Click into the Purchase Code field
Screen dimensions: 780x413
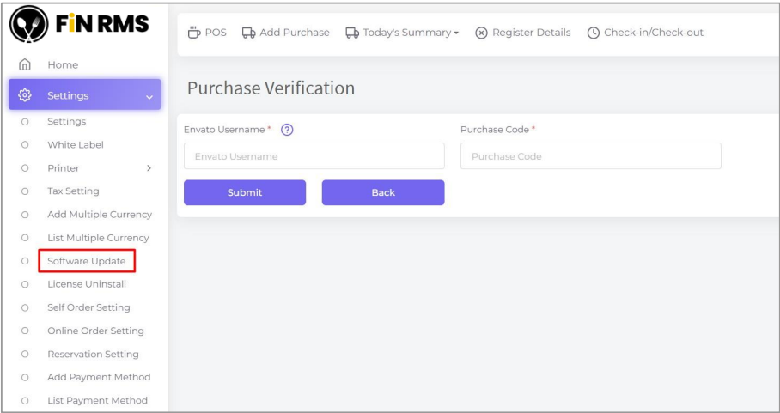click(591, 156)
